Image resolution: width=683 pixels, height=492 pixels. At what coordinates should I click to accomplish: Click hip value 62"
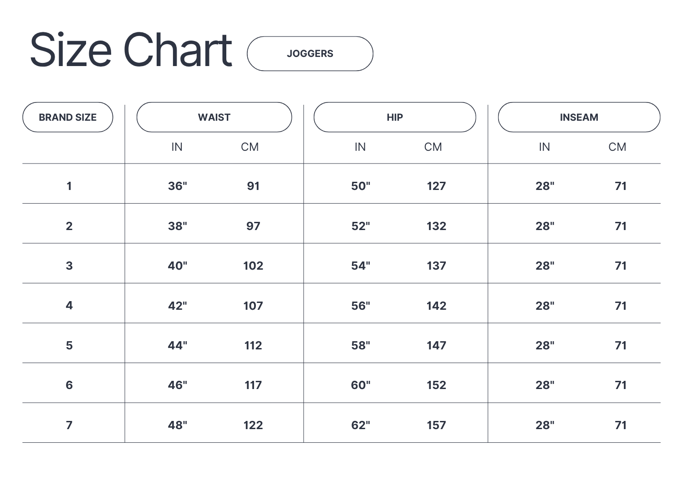click(x=360, y=425)
